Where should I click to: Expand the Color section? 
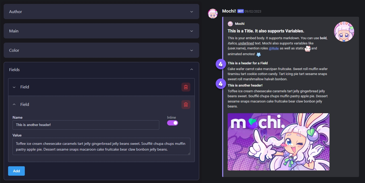pos(101,50)
